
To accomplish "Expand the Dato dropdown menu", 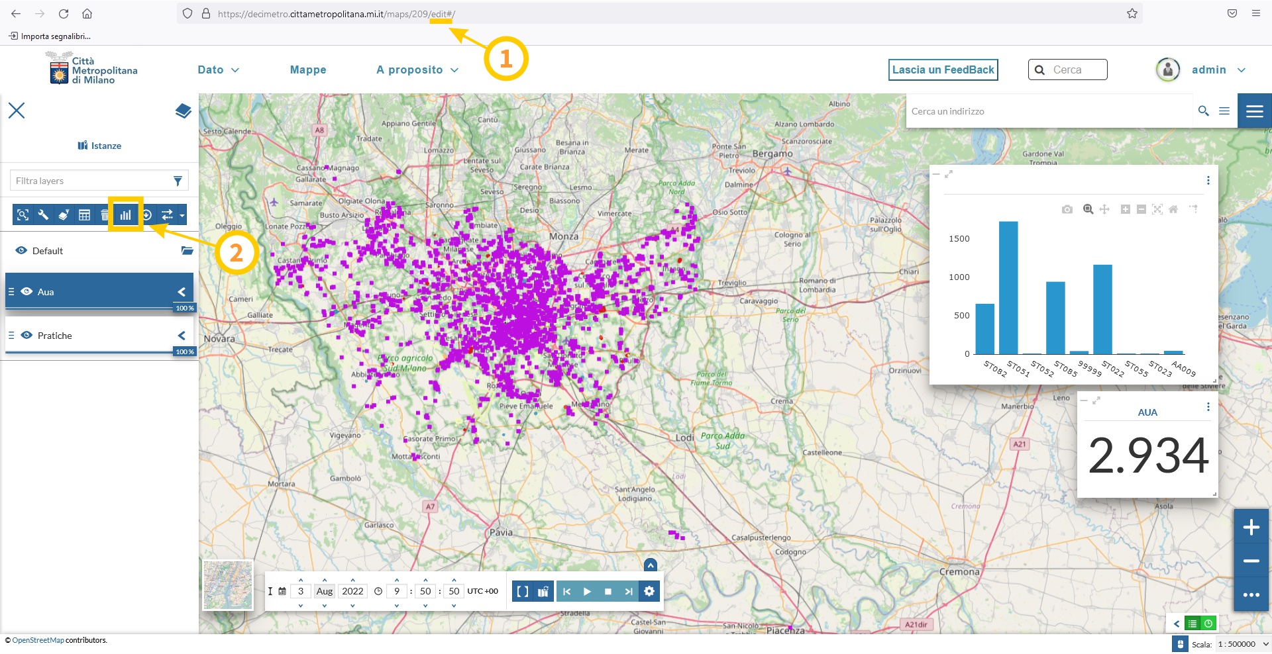I will coord(218,70).
